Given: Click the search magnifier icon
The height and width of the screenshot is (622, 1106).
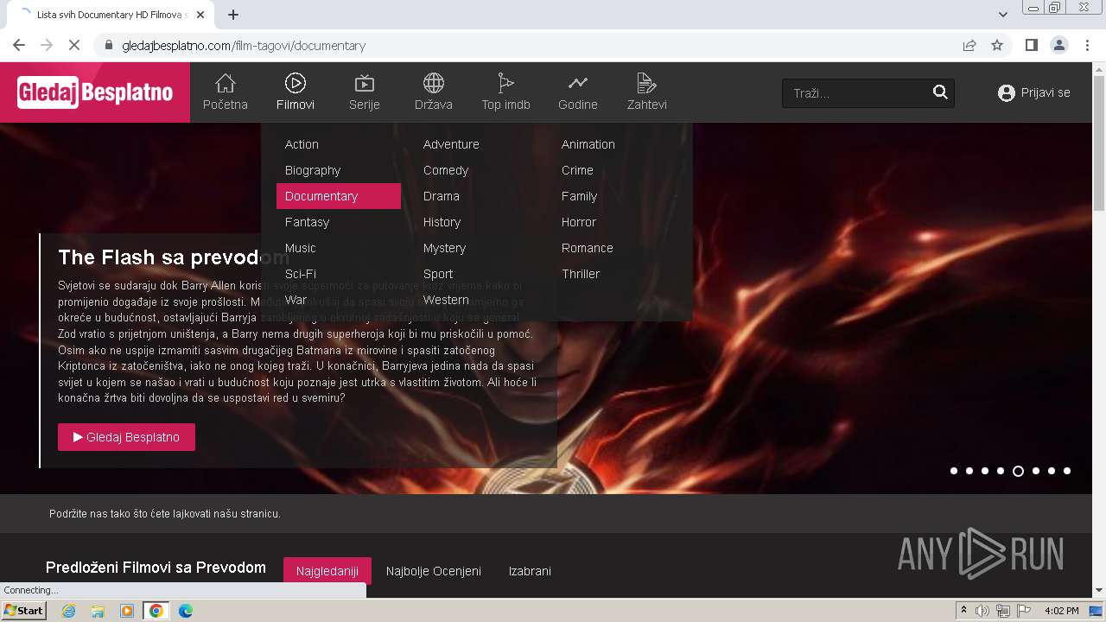Looking at the screenshot, I should (940, 92).
